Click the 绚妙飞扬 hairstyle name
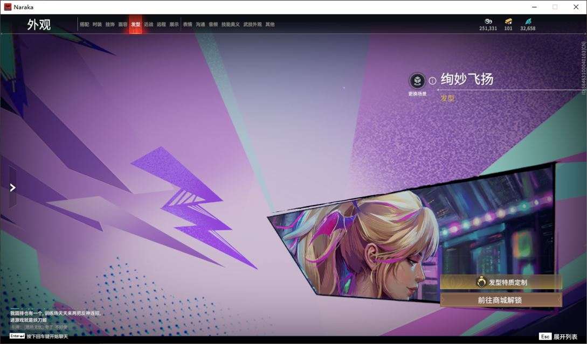The height and width of the screenshot is (344, 587). click(x=467, y=79)
